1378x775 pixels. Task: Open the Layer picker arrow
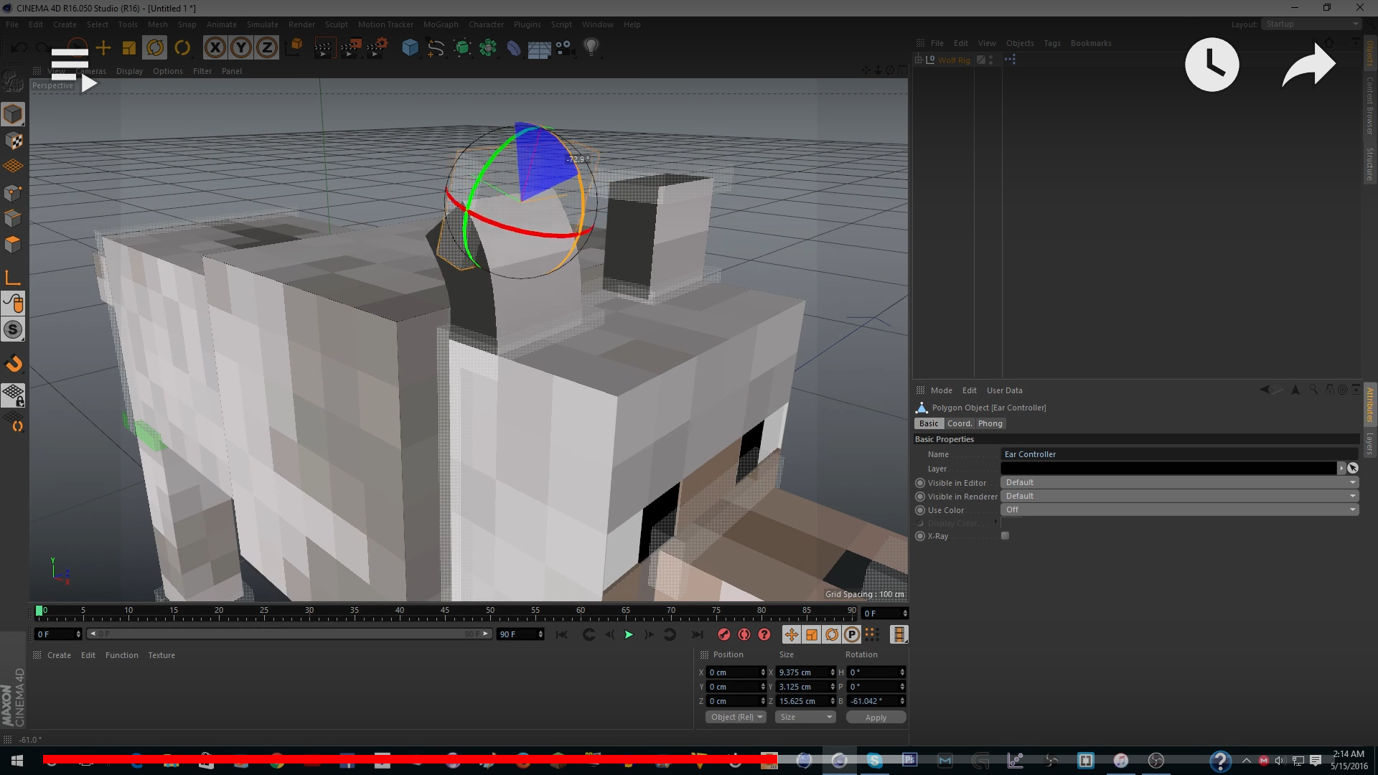click(x=1341, y=468)
